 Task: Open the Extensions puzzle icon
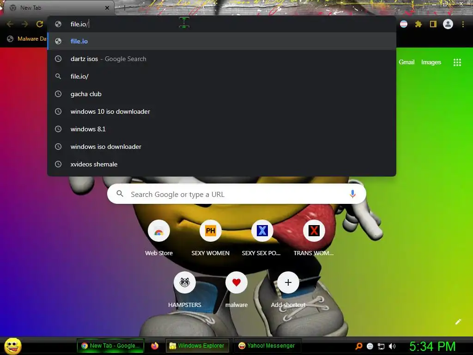coord(418,24)
